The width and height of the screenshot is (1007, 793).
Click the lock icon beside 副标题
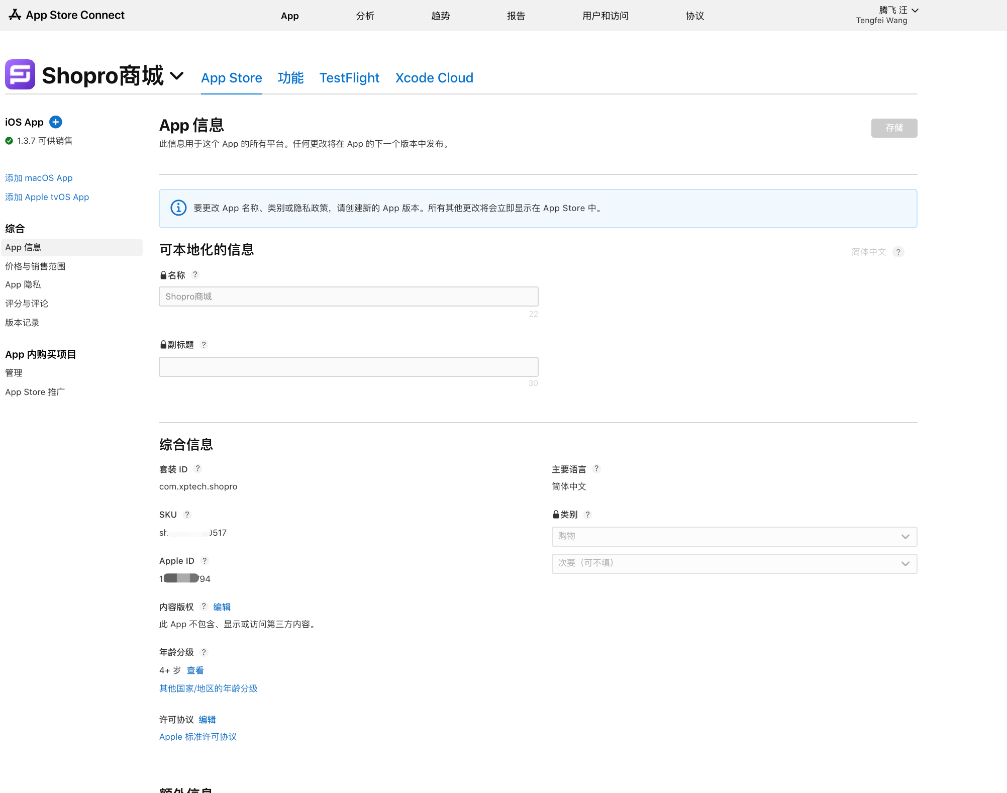tap(163, 345)
